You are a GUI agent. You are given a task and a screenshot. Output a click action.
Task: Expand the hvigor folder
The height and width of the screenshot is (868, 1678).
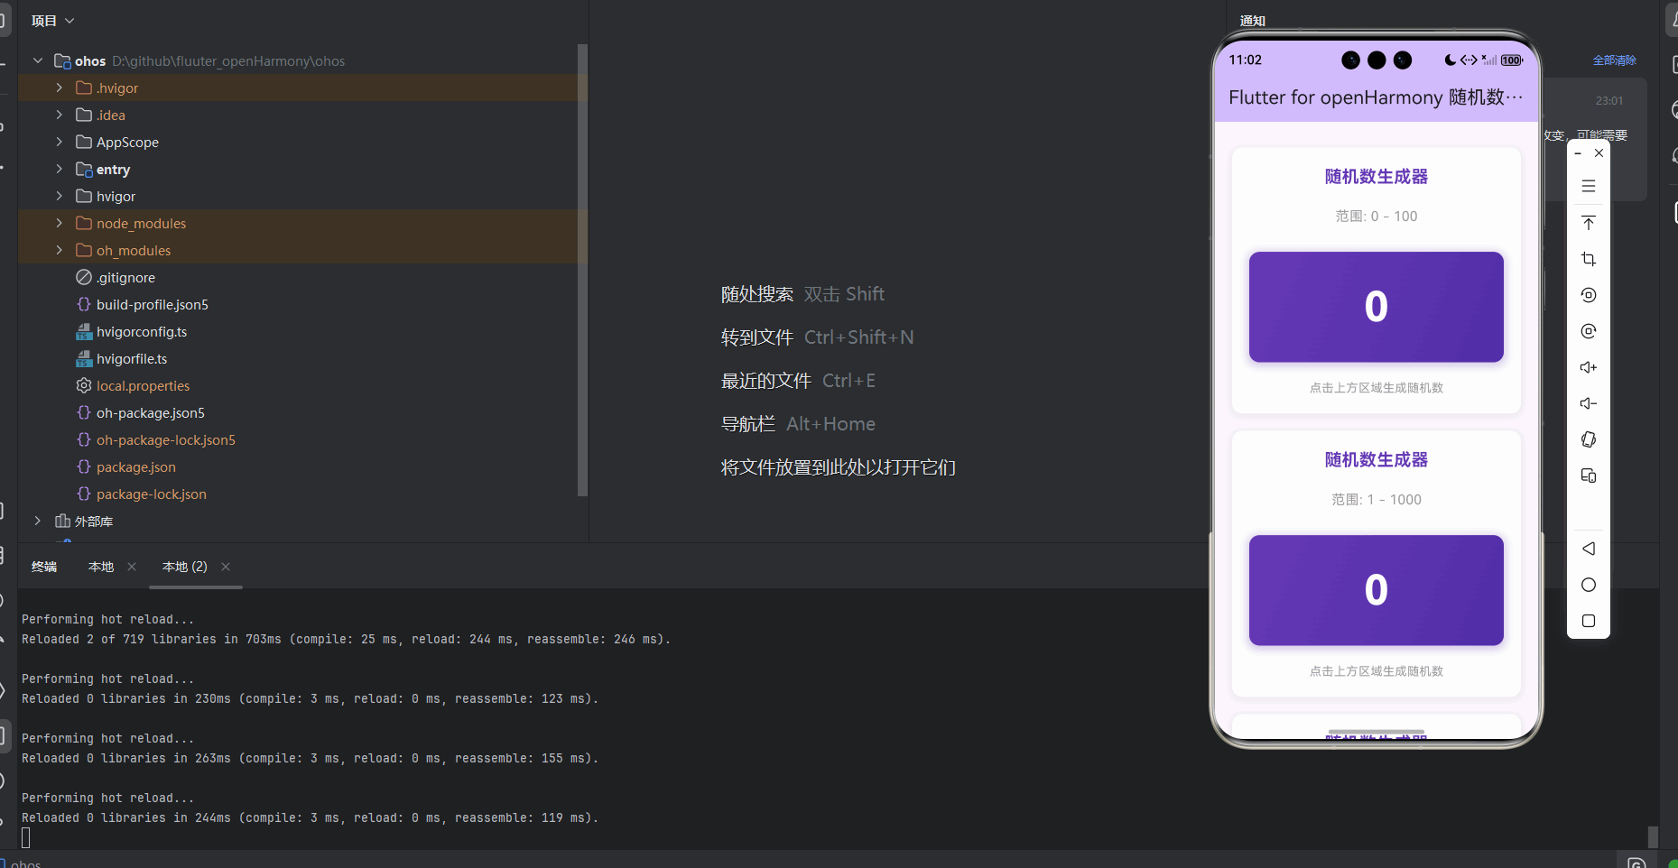[x=59, y=196]
